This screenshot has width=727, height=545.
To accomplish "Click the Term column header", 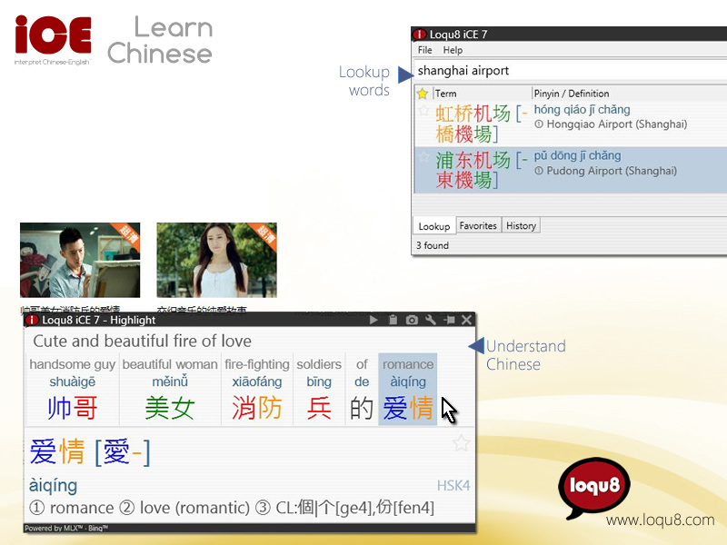I will [x=482, y=94].
